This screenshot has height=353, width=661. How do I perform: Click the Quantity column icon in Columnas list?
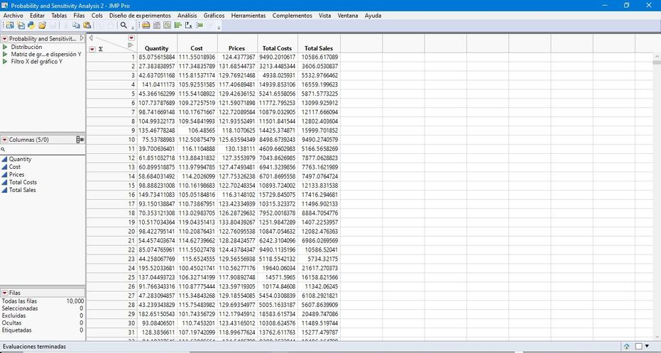[x=5, y=159]
